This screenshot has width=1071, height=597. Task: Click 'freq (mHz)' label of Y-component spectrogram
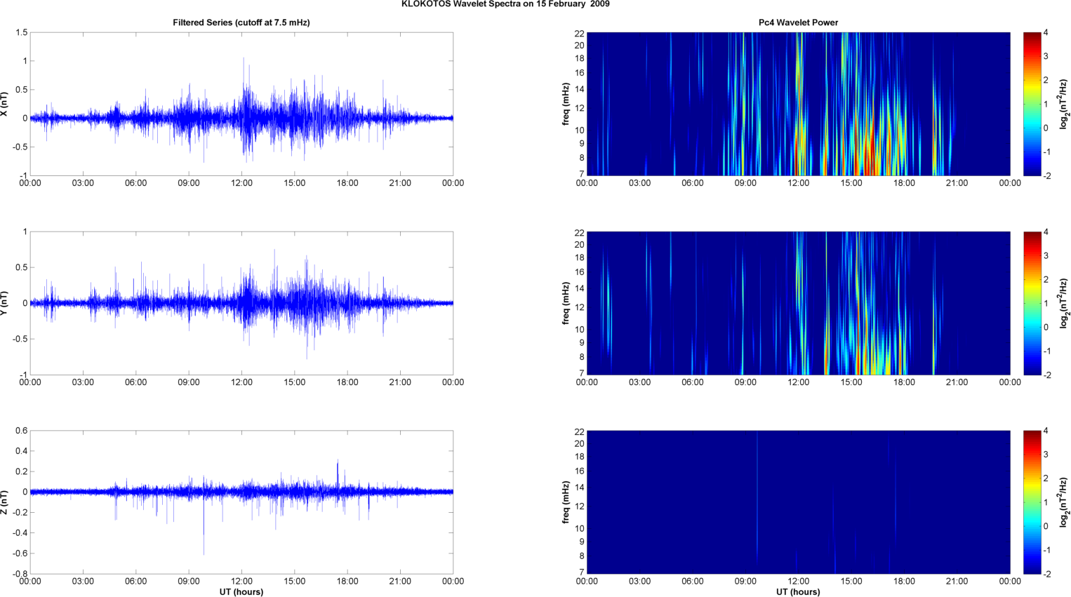pos(566,303)
